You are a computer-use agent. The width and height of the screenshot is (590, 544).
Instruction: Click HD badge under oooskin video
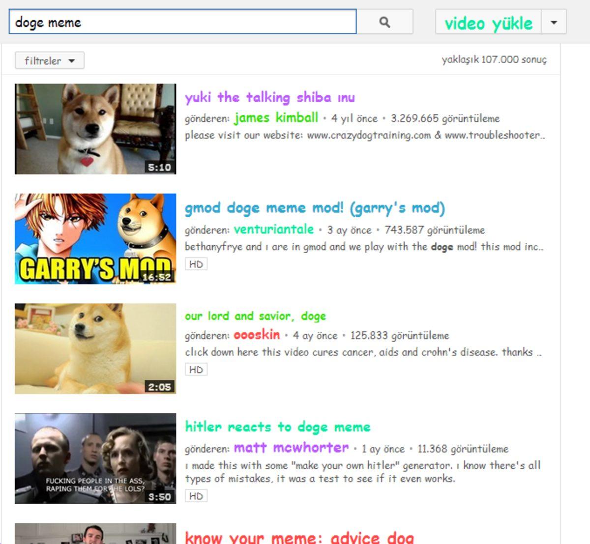196,370
